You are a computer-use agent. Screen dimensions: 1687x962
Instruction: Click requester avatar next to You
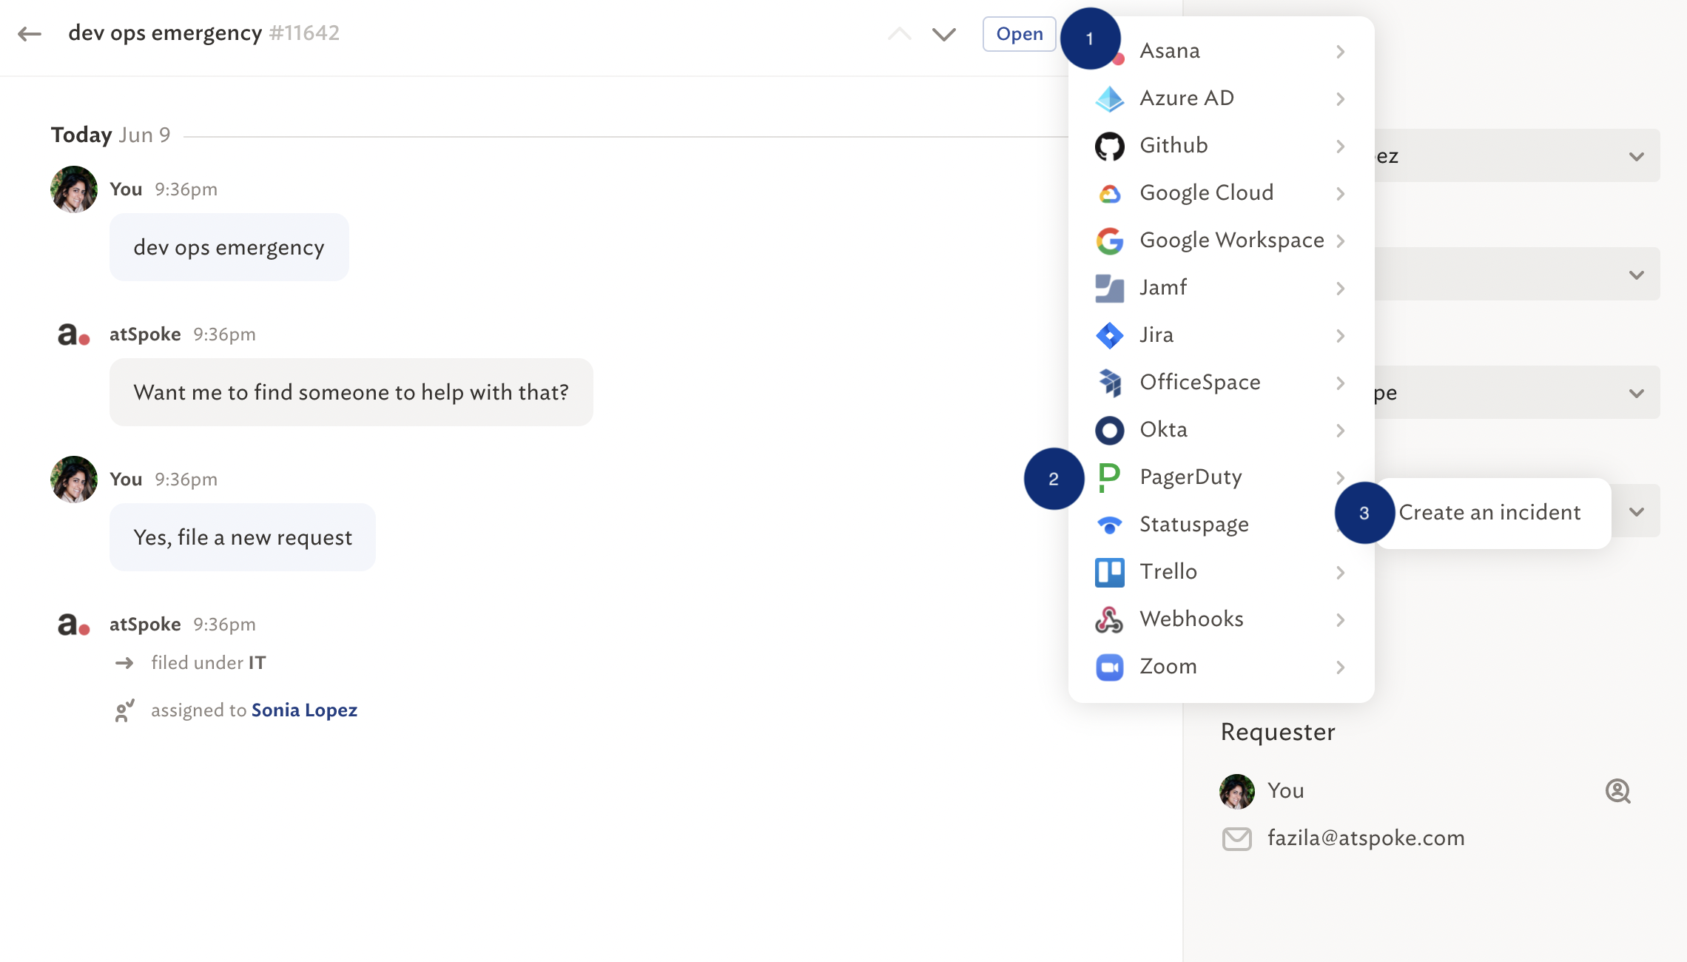point(1236,791)
